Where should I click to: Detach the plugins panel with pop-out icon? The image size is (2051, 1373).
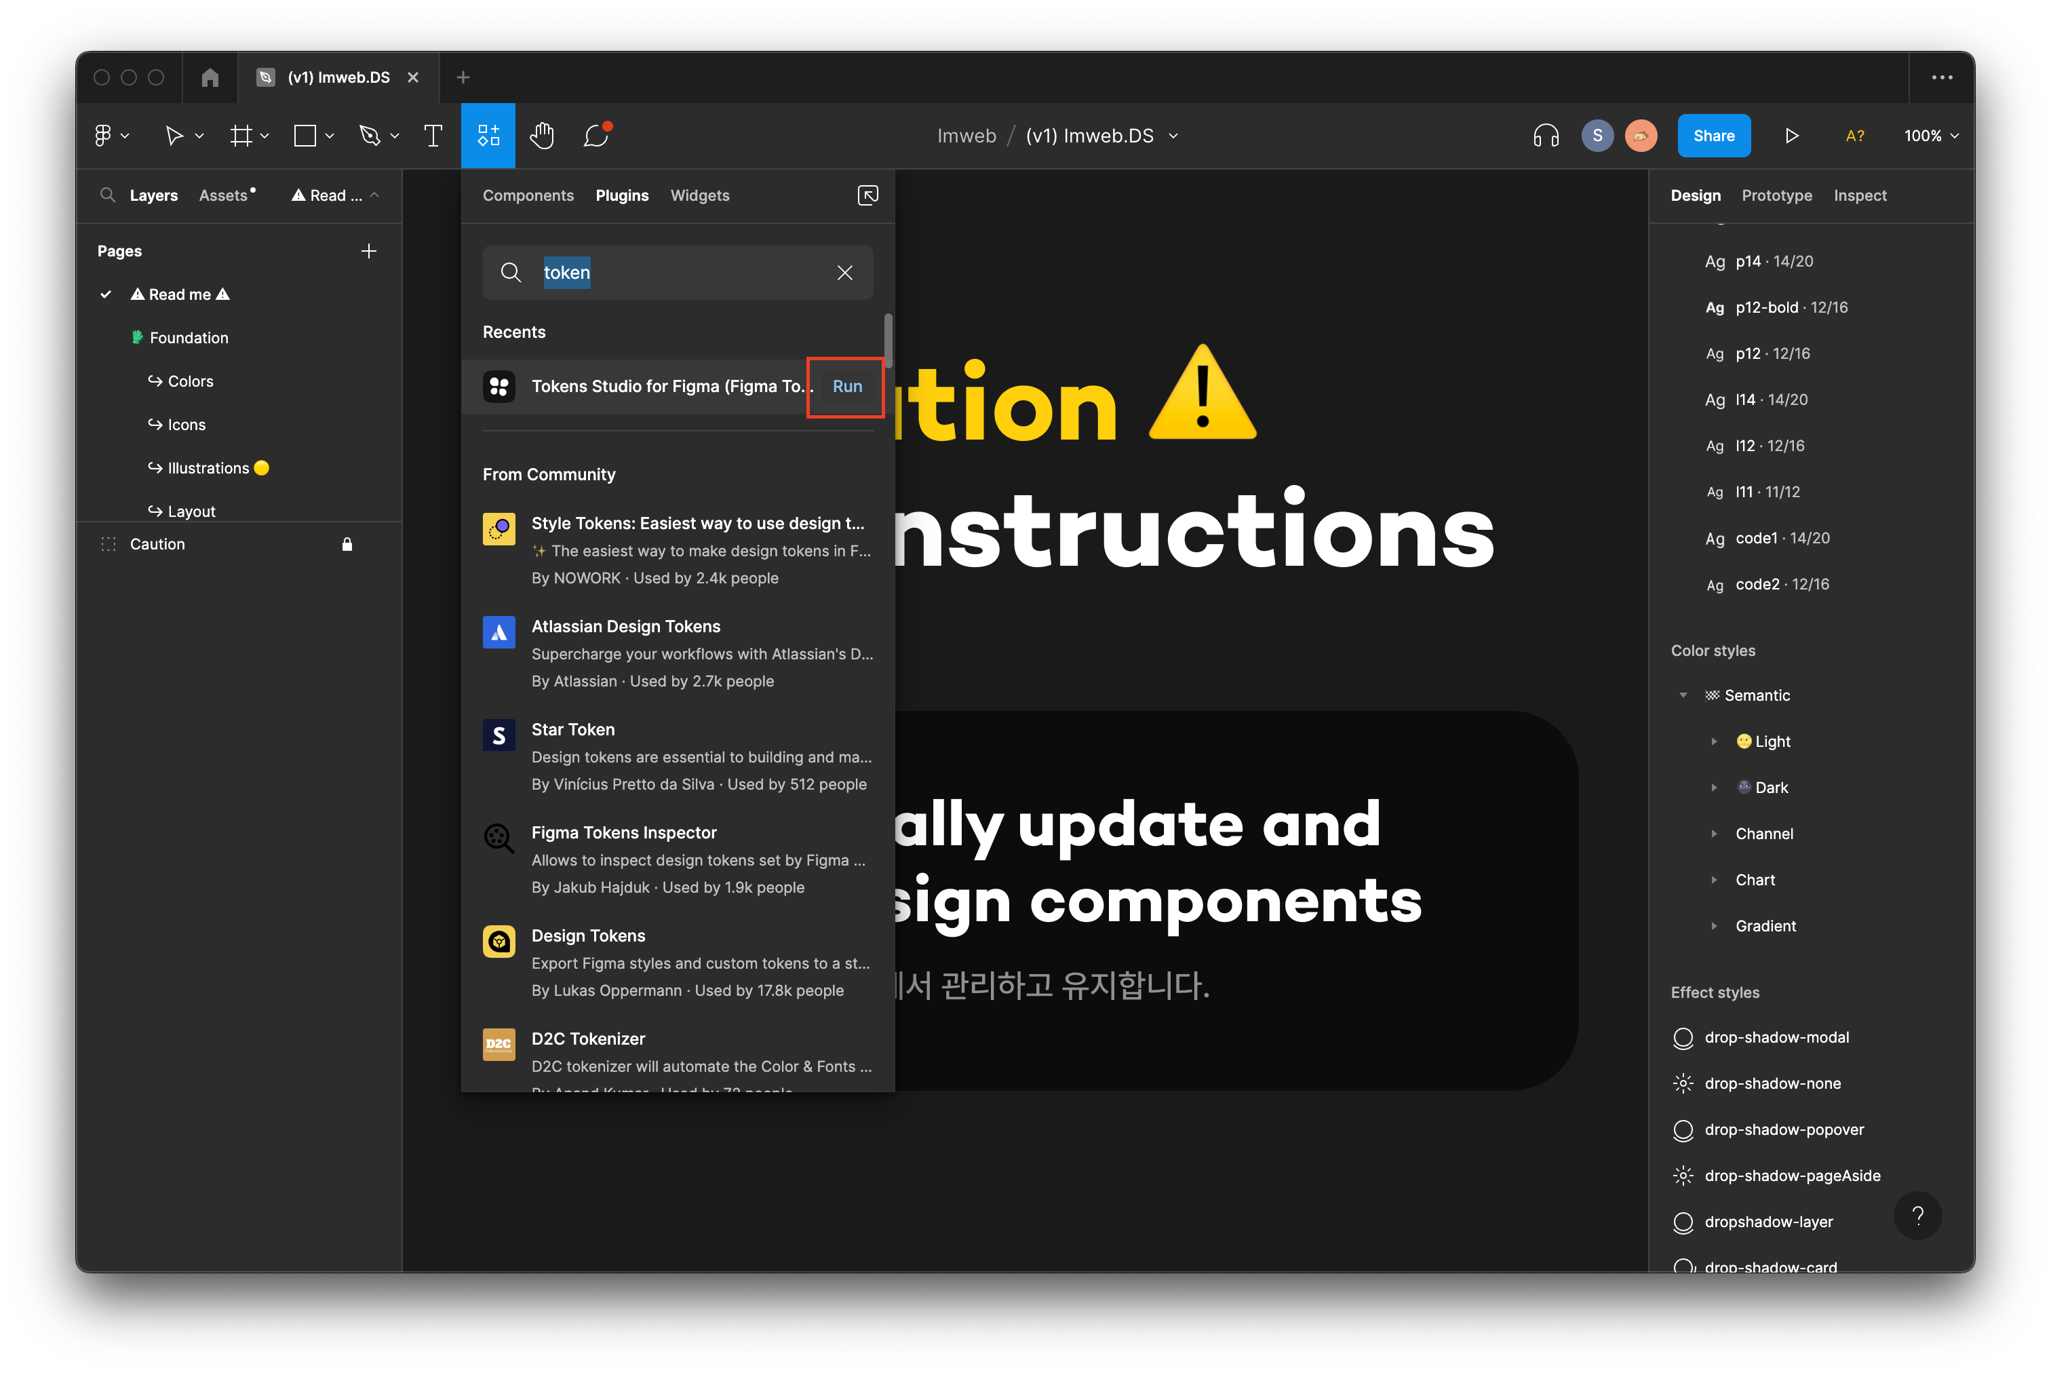867,195
